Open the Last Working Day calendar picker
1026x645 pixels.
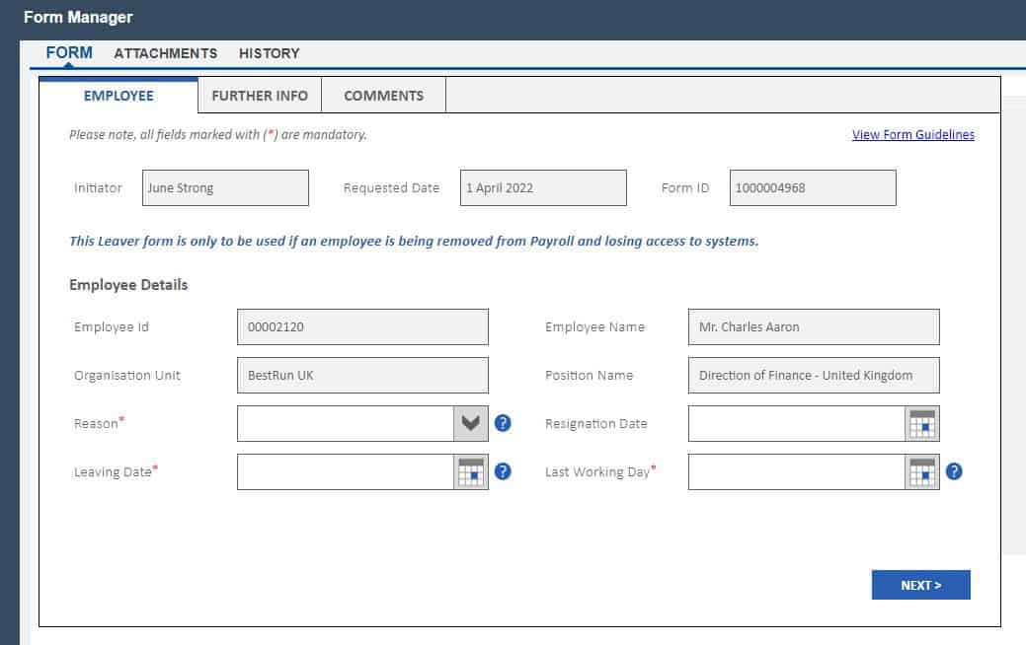click(x=922, y=471)
